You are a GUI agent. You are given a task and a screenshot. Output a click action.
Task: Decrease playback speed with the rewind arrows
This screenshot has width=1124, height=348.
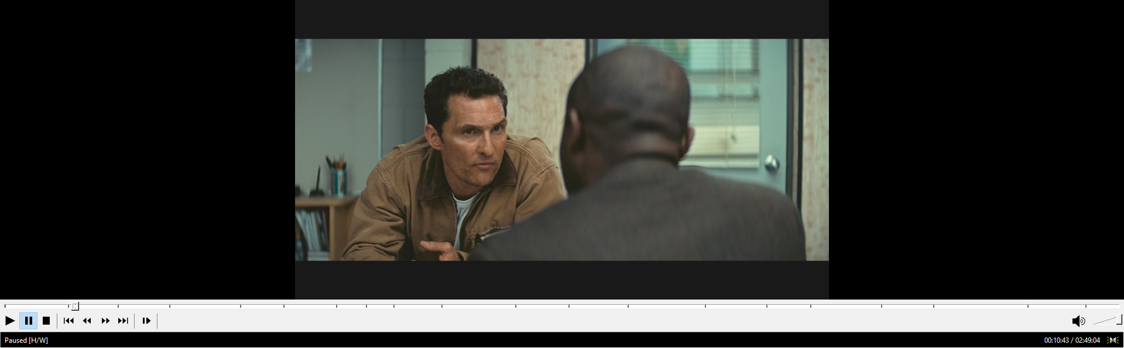pos(87,321)
